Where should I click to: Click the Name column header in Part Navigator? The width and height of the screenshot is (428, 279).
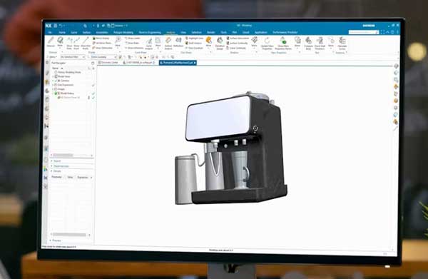click(x=56, y=69)
